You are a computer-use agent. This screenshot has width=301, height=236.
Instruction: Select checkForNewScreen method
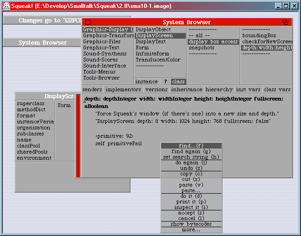(267, 41)
